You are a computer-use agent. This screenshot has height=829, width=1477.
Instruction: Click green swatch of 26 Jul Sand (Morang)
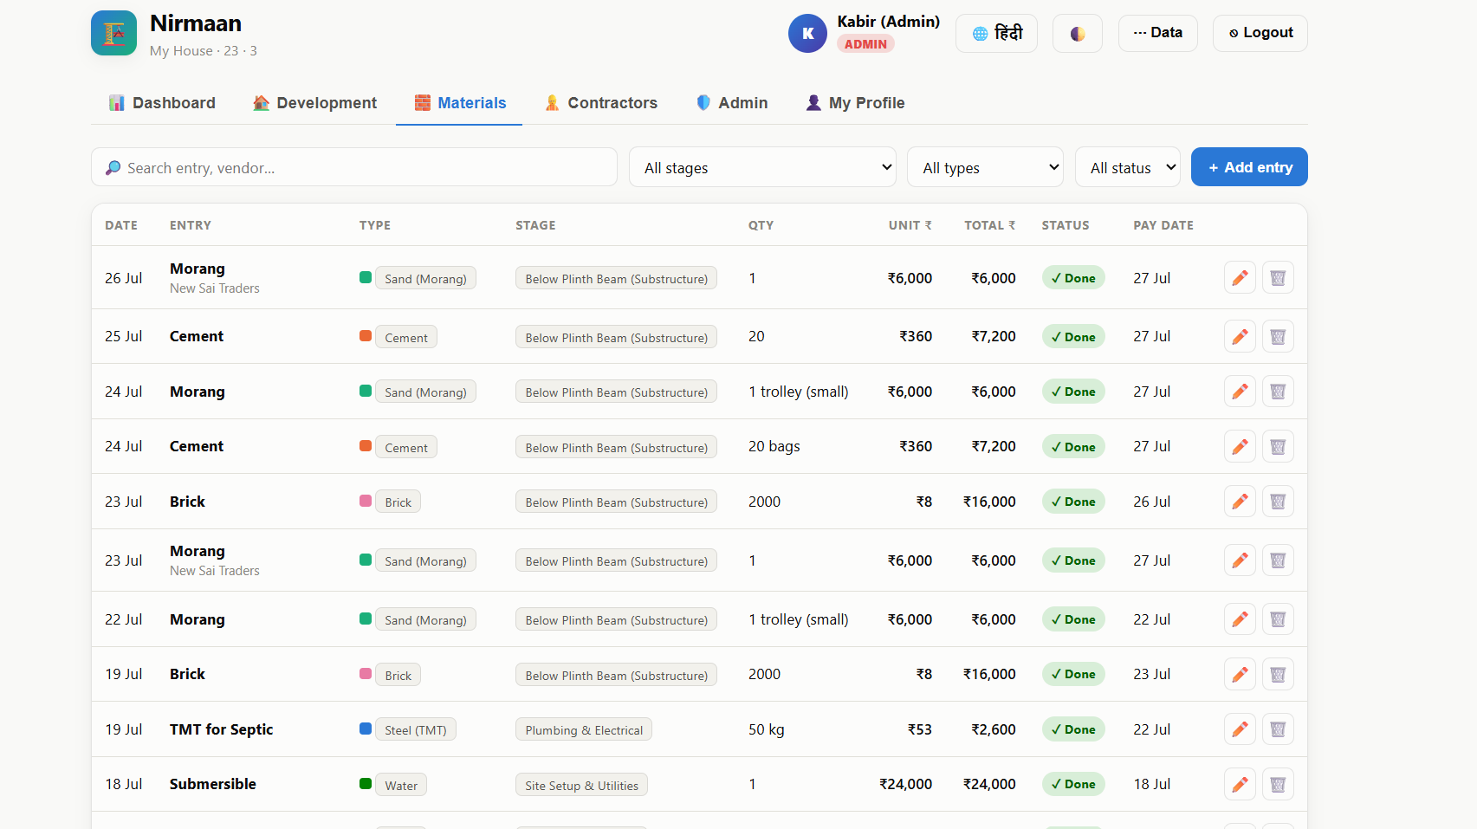coord(366,277)
